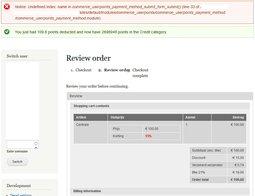Click the green success checkmark icon
This screenshot has width=255, height=196.
coord(7,32)
